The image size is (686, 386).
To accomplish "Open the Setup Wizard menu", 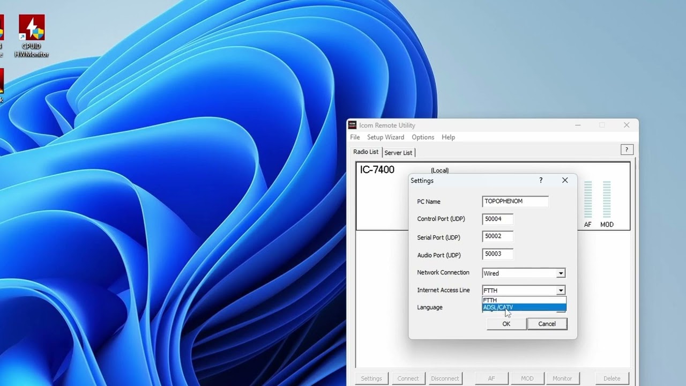I will (x=385, y=137).
